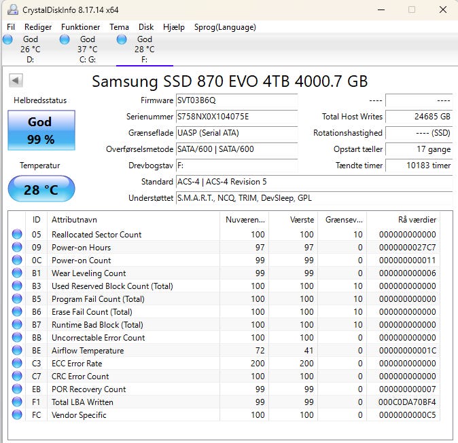Click status orb of Runtime Bad Block row
Viewport: 458px width, 443px height.
click(17, 324)
